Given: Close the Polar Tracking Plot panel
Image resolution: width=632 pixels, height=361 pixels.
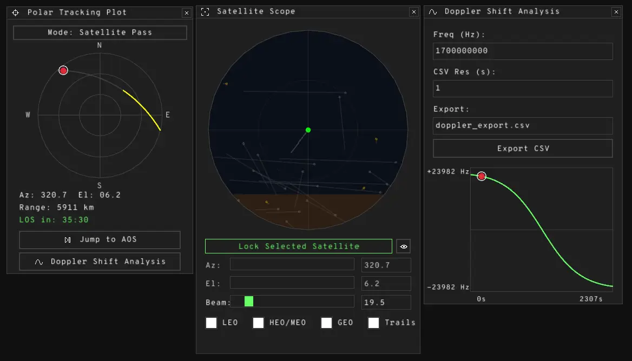Looking at the screenshot, I should click(x=187, y=12).
